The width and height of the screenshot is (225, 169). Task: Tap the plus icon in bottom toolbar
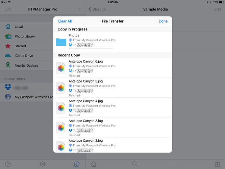point(176,164)
